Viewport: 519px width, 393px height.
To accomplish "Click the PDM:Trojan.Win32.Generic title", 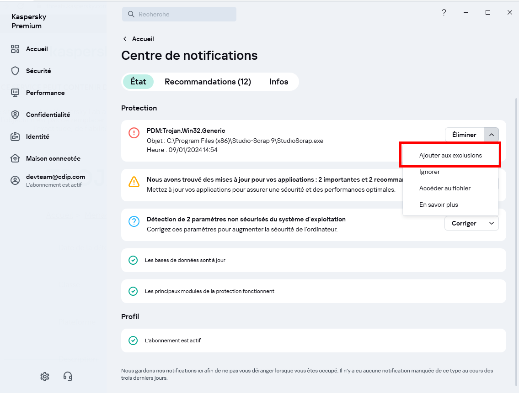I will click(186, 131).
